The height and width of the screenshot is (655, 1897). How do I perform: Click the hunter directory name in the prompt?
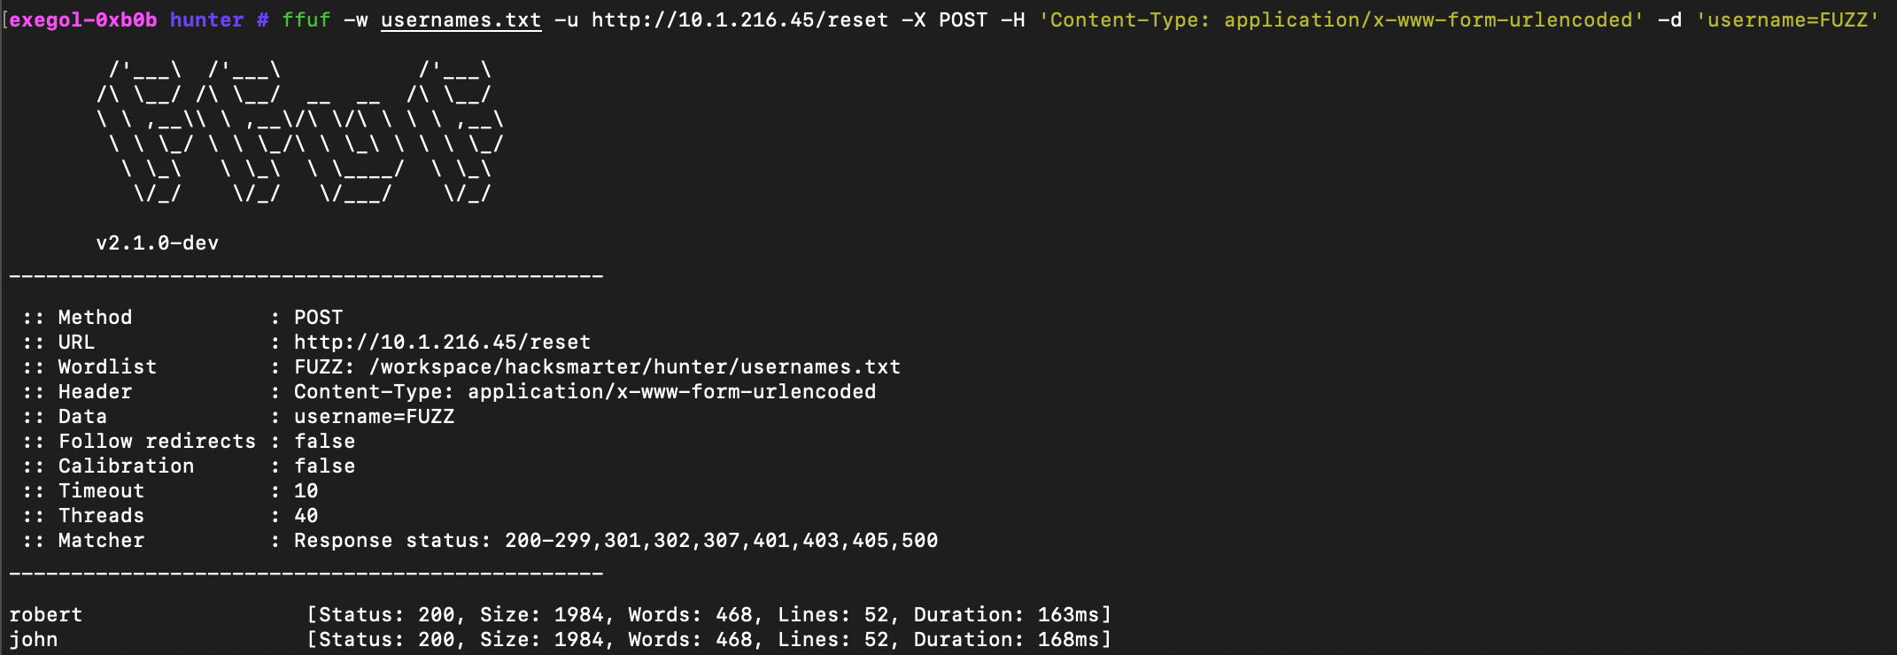tap(206, 19)
